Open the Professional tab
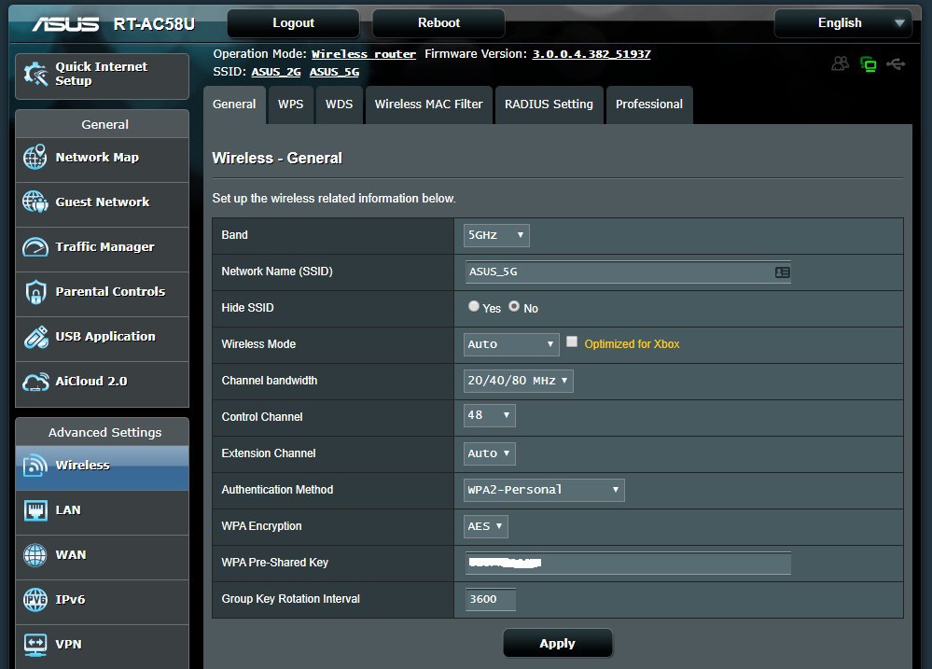The width and height of the screenshot is (932, 669). (649, 105)
